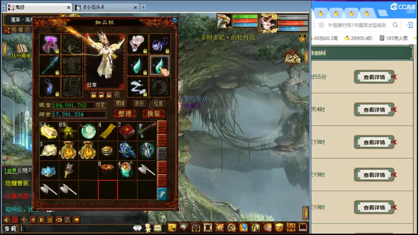Click the 整理 sort button
The height and width of the screenshot is (235, 418).
pos(124,114)
